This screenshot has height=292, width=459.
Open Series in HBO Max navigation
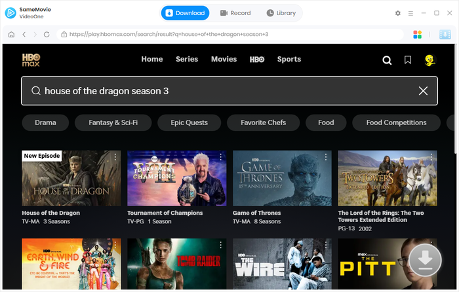187,60
